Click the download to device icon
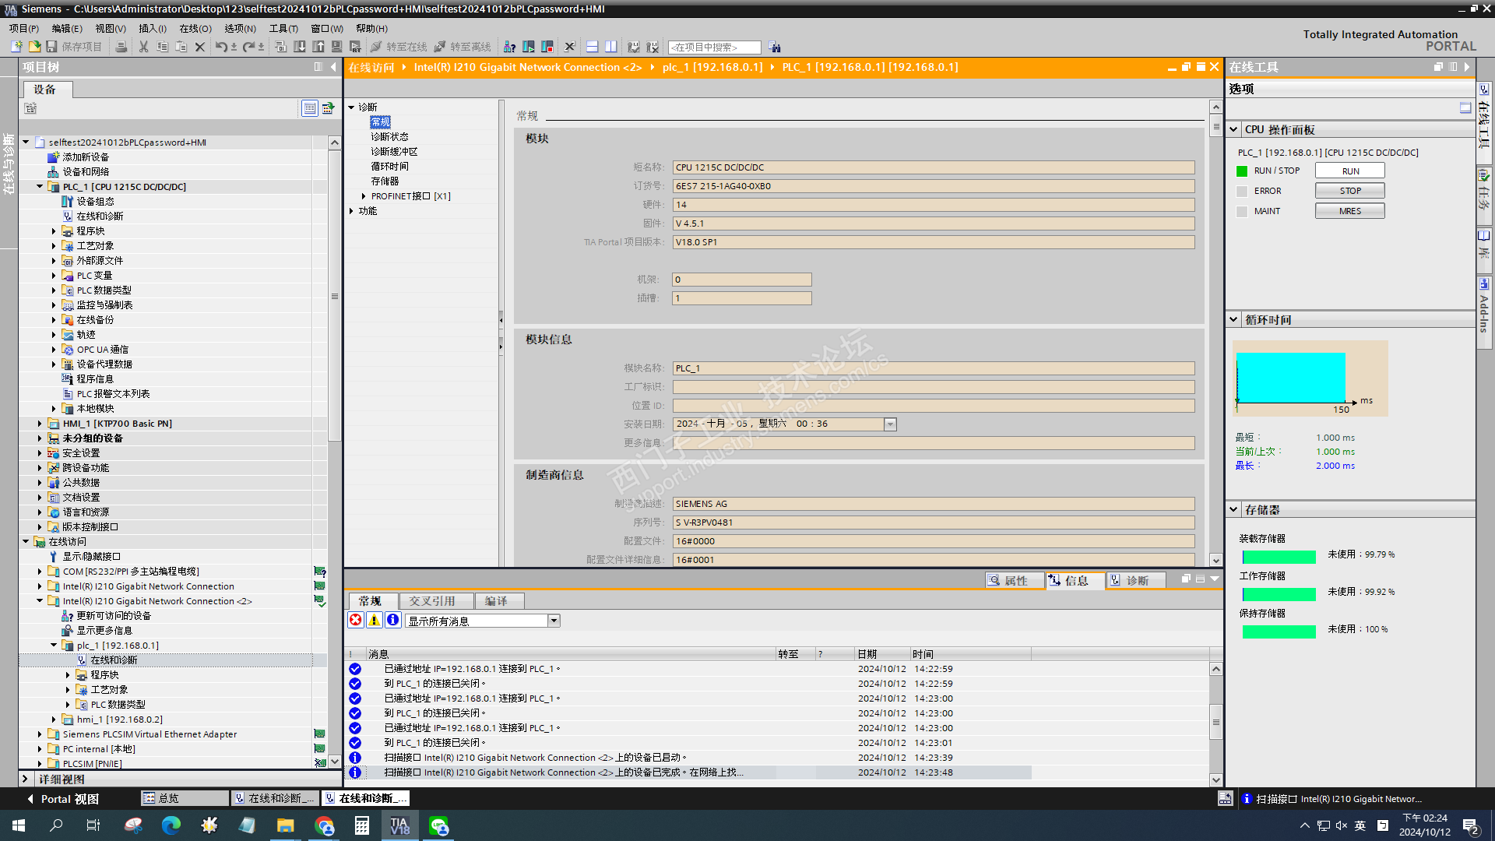 [300, 47]
